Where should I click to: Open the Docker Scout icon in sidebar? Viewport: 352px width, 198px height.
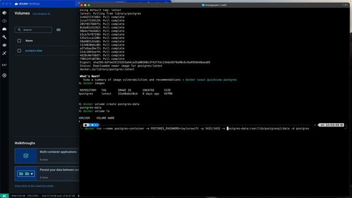[x=4, y=53]
